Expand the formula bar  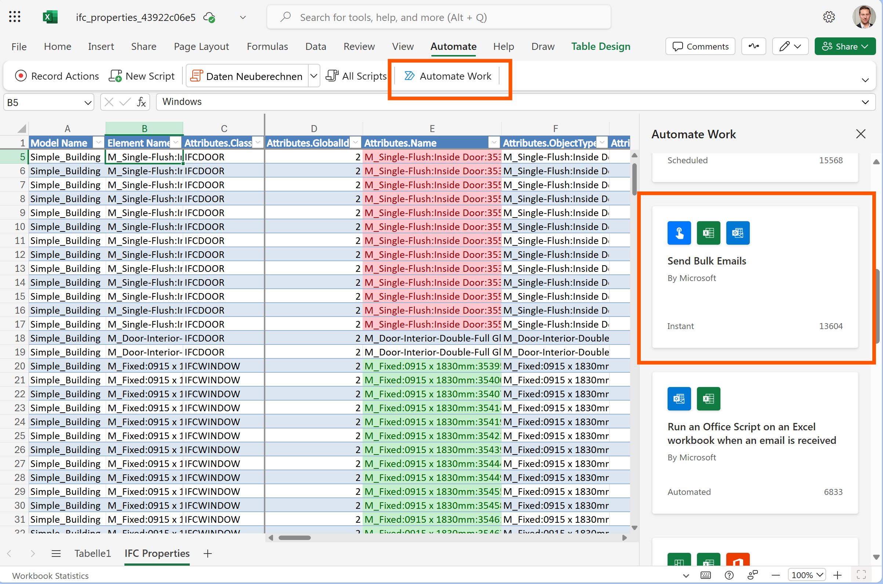pos(865,102)
